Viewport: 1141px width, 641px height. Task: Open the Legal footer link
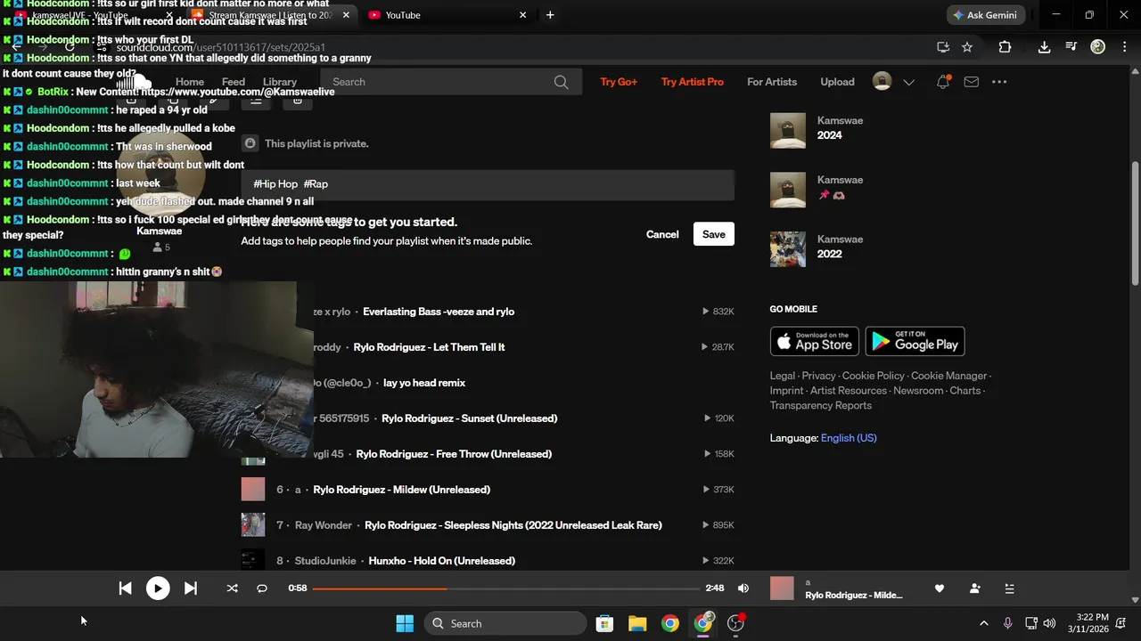783,376
